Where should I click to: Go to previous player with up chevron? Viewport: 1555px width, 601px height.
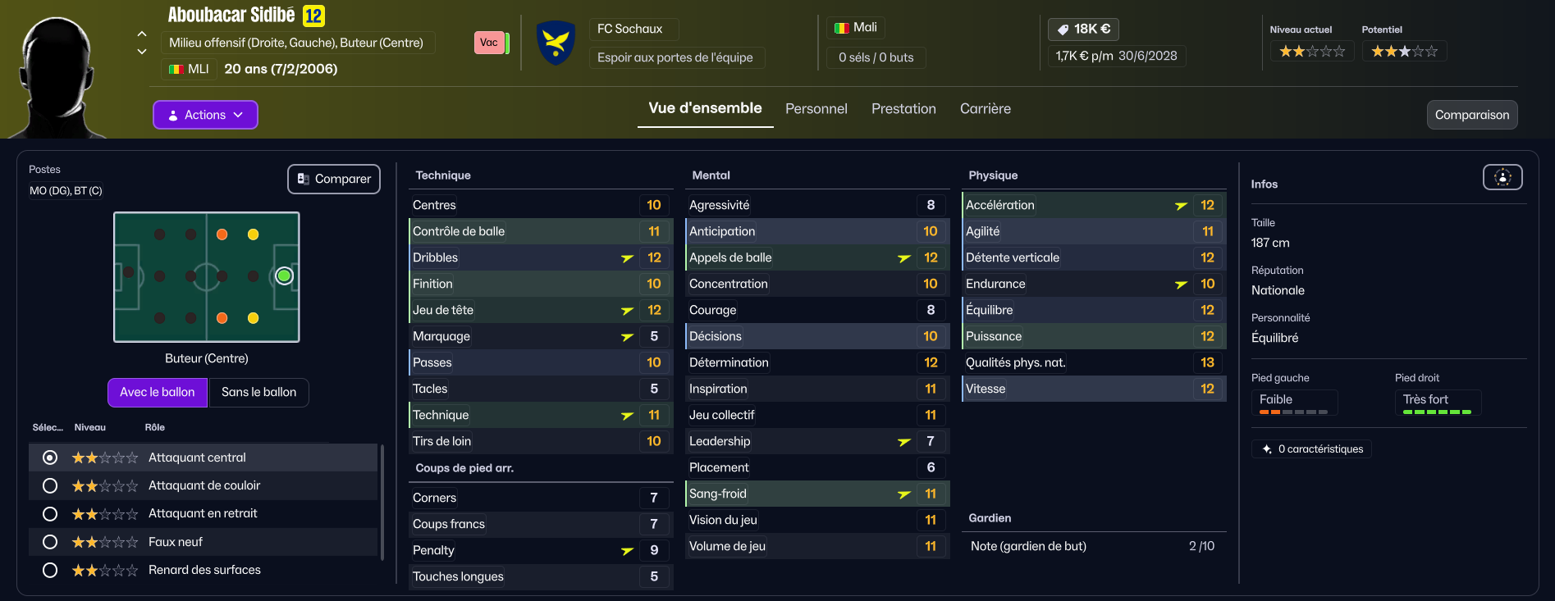pyautogui.click(x=142, y=34)
